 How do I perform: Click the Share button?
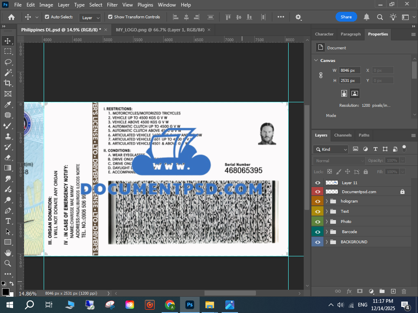[x=346, y=17]
